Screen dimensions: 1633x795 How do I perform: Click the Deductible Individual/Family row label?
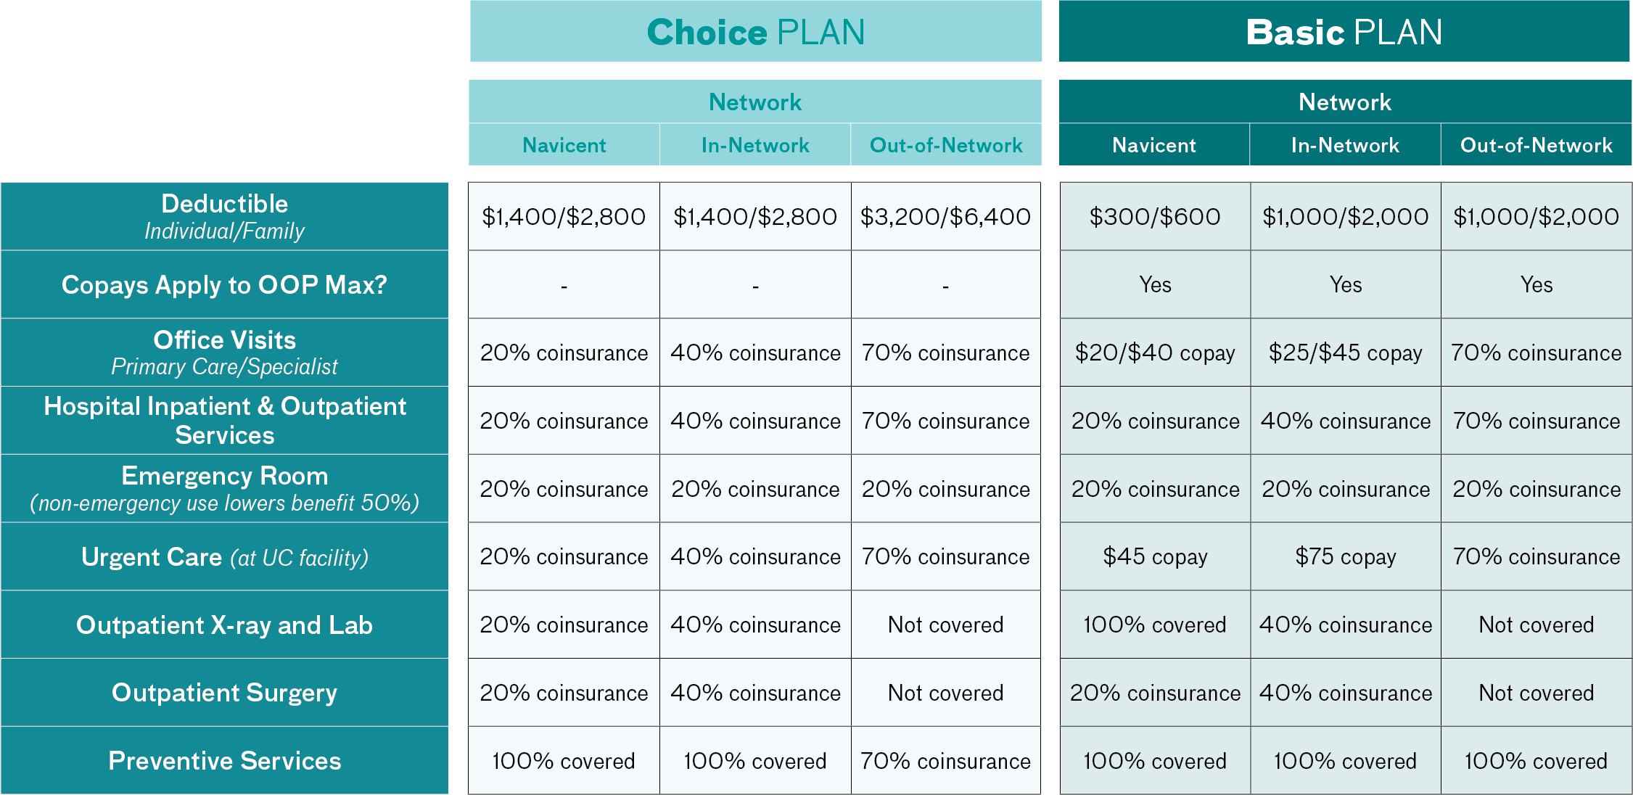tap(225, 216)
